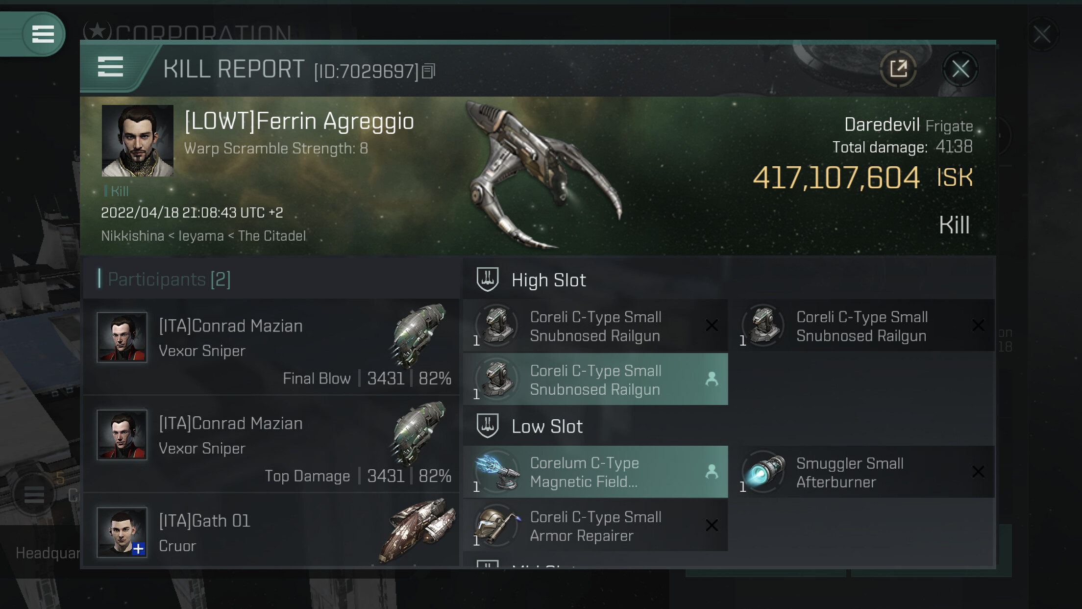The width and height of the screenshot is (1082, 609).
Task: Select the Gath 01 Cruor participant
Action: tap(271, 531)
